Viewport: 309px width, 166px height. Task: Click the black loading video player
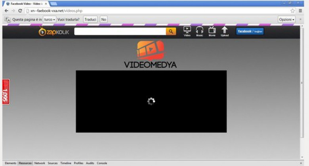[151, 101]
